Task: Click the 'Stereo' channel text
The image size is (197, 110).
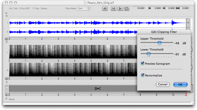Action: coord(44,8)
